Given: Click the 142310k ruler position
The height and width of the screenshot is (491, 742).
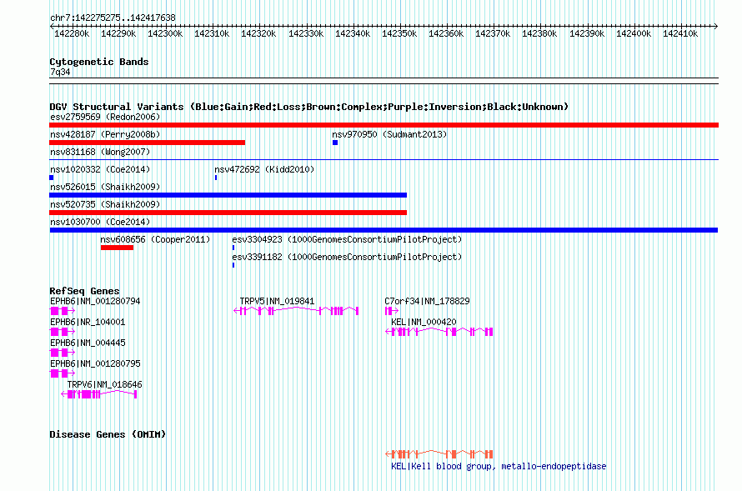Looking at the screenshot, I should [212, 33].
